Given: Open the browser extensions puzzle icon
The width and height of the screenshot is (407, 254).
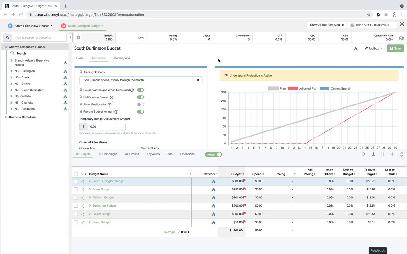Looking at the screenshot, I should click(x=386, y=14).
